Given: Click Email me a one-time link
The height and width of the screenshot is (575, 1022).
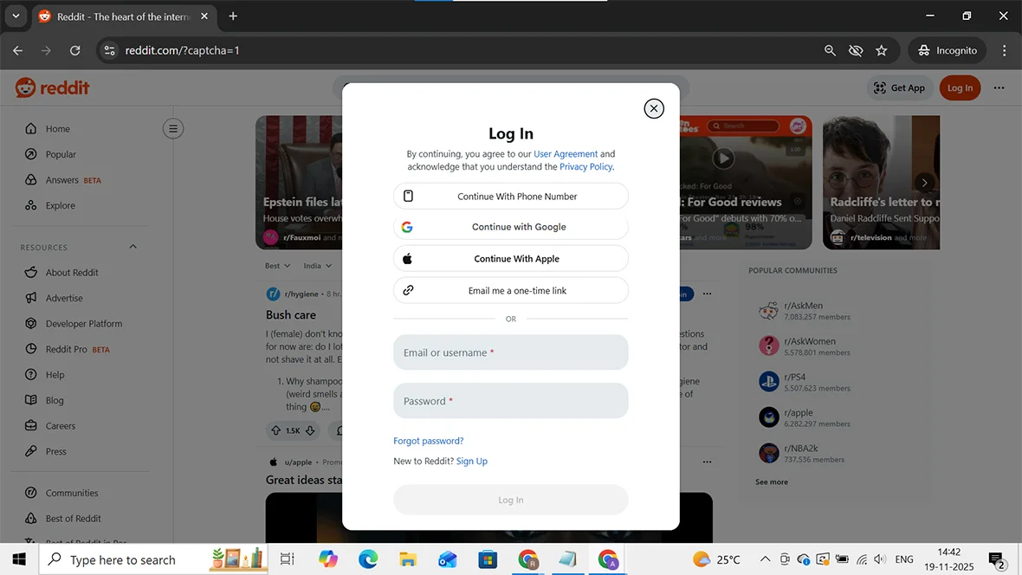Looking at the screenshot, I should (x=510, y=291).
